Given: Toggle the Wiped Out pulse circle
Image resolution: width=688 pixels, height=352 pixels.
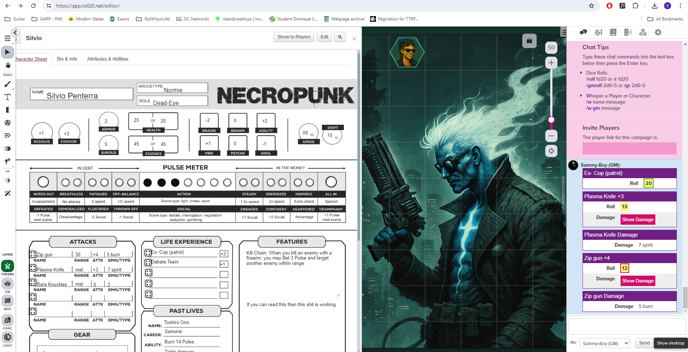Looking at the screenshot, I should 43,182.
